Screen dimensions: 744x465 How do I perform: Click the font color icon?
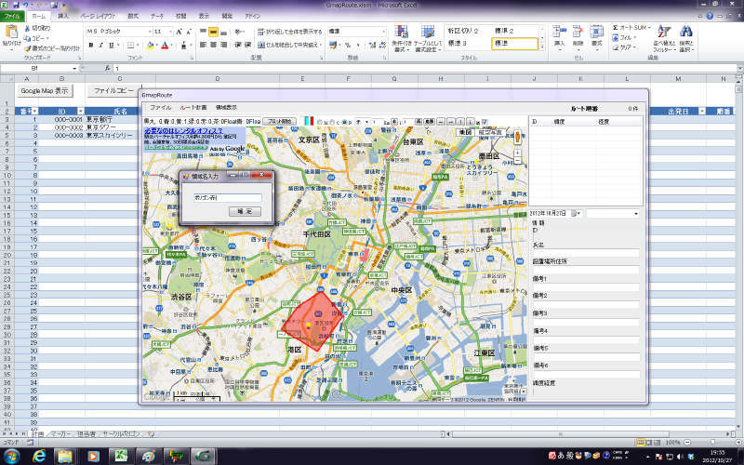[x=164, y=44]
